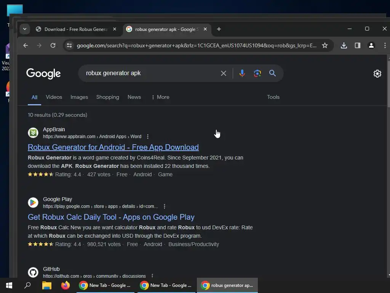The height and width of the screenshot is (293, 390).
Task: Open File Explorer from taskbar
Action: pyautogui.click(x=46, y=285)
